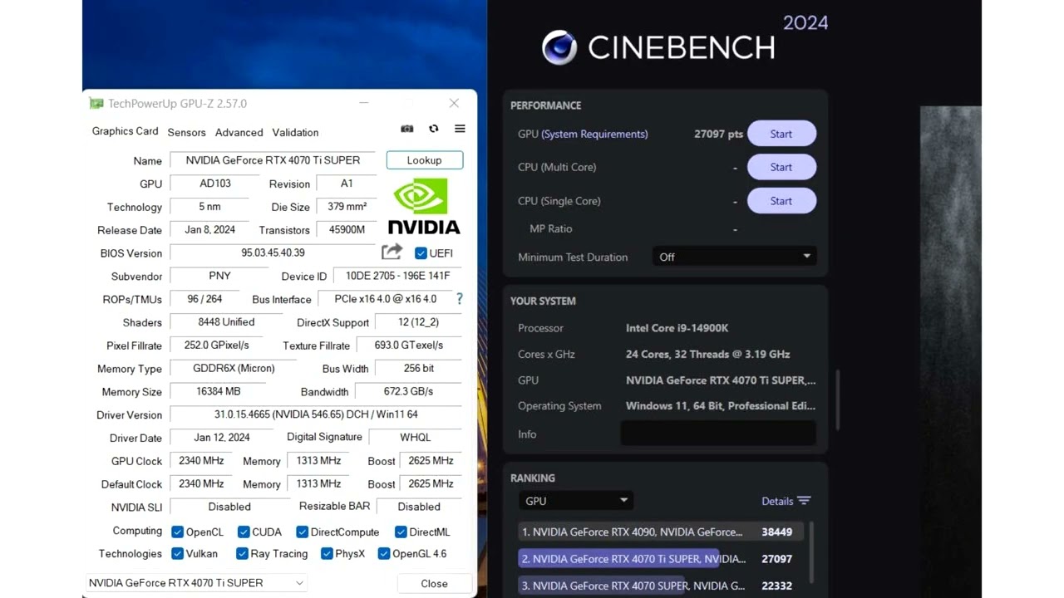
Task: Toggle the Ray Tracing checkbox
Action: 242,553
